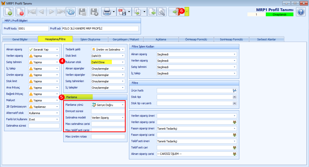Image resolution: width=309 pixels, height=167 pixels.
Task: Exit the form with the door icon
Action: tap(176, 12)
